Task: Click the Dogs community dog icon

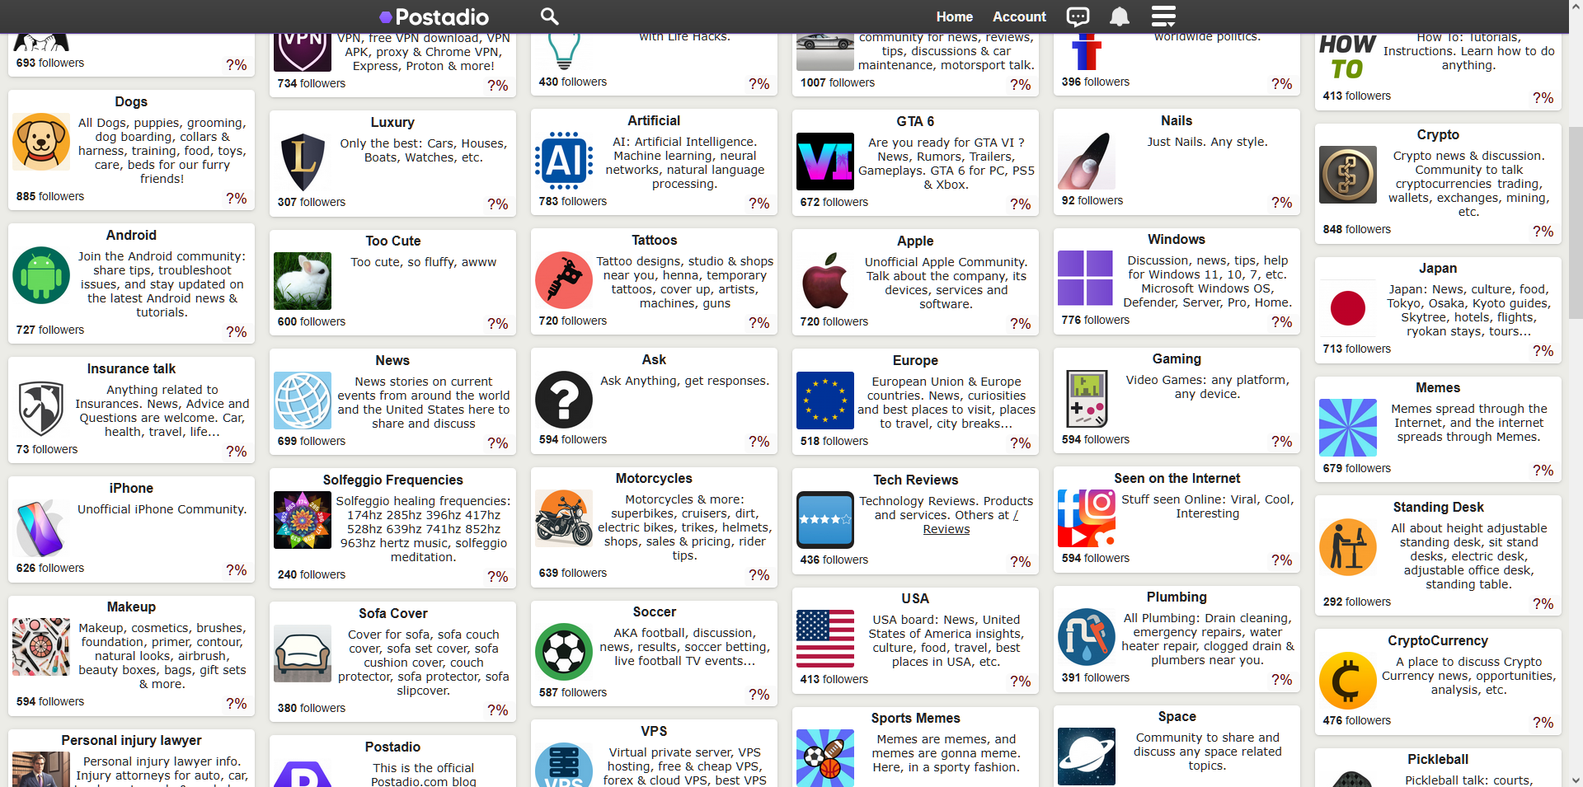Action: click(x=41, y=142)
